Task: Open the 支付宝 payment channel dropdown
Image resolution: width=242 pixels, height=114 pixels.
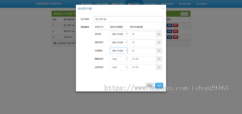Action: [x=119, y=34]
